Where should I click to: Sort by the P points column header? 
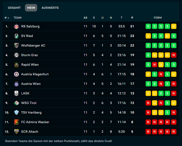[x=132, y=18]
